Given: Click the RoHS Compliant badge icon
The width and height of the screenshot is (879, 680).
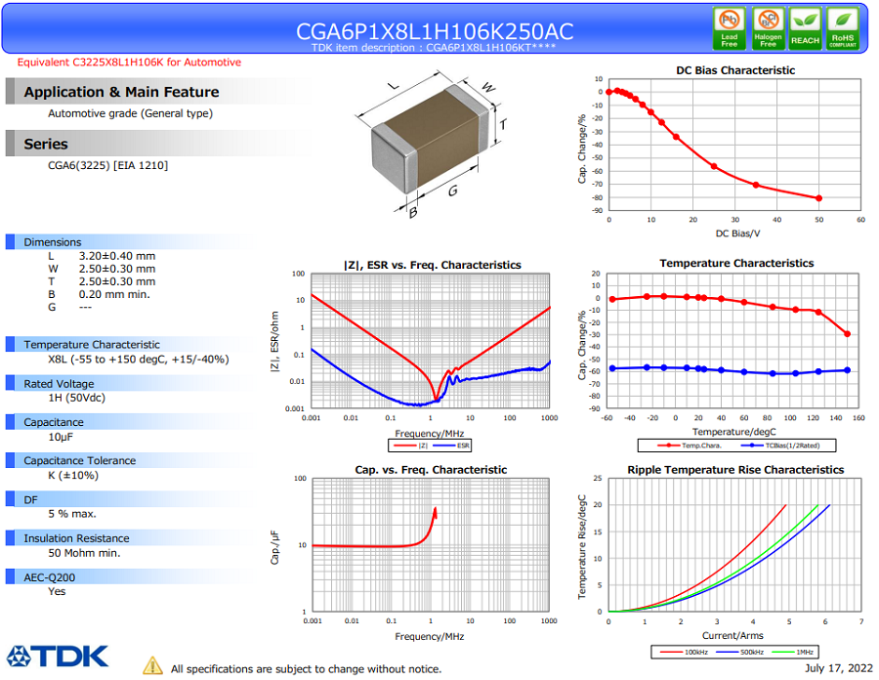Looking at the screenshot, I should pyautogui.click(x=843, y=28).
